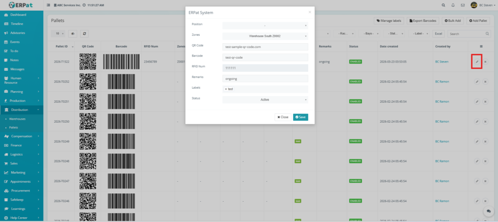Open Warehouses in the Distribution submenu
The image size is (498, 222).
18,119
